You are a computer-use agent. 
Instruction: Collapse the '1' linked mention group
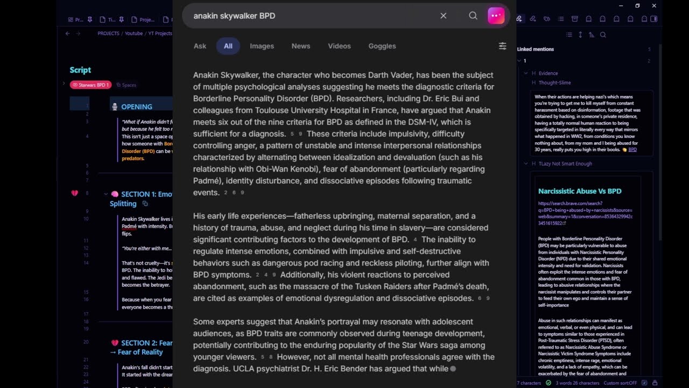(519, 61)
